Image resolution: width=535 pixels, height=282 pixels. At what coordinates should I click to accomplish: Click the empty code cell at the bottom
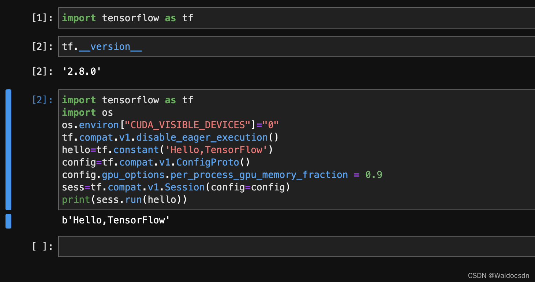pyautogui.click(x=297, y=246)
